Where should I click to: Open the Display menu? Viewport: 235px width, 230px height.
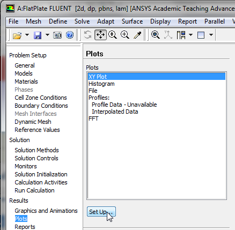point(160,21)
